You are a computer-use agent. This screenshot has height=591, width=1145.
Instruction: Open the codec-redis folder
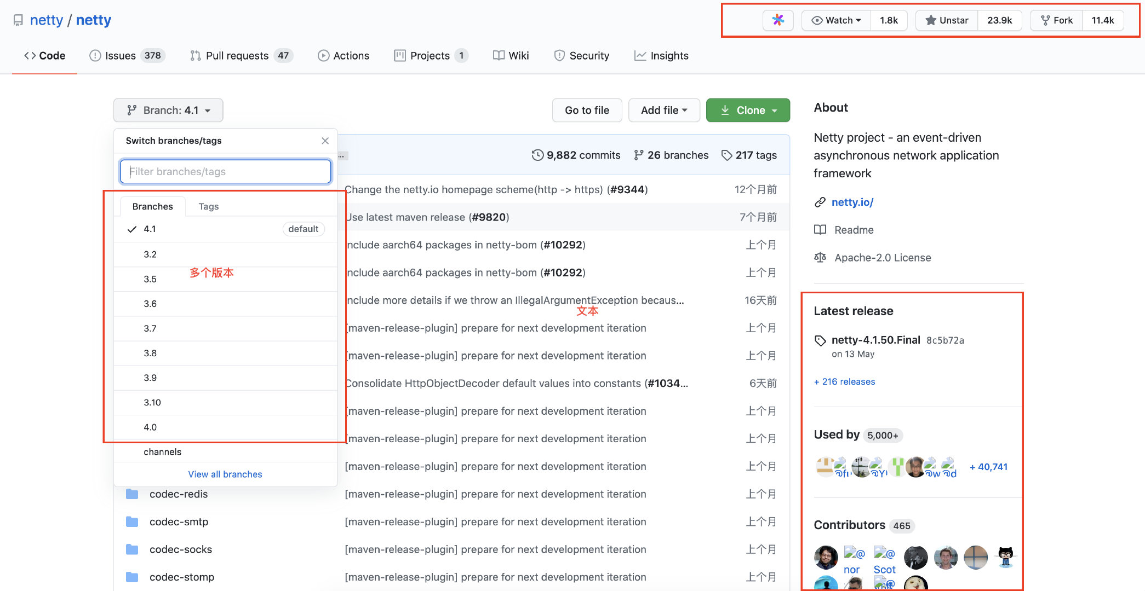click(x=179, y=494)
